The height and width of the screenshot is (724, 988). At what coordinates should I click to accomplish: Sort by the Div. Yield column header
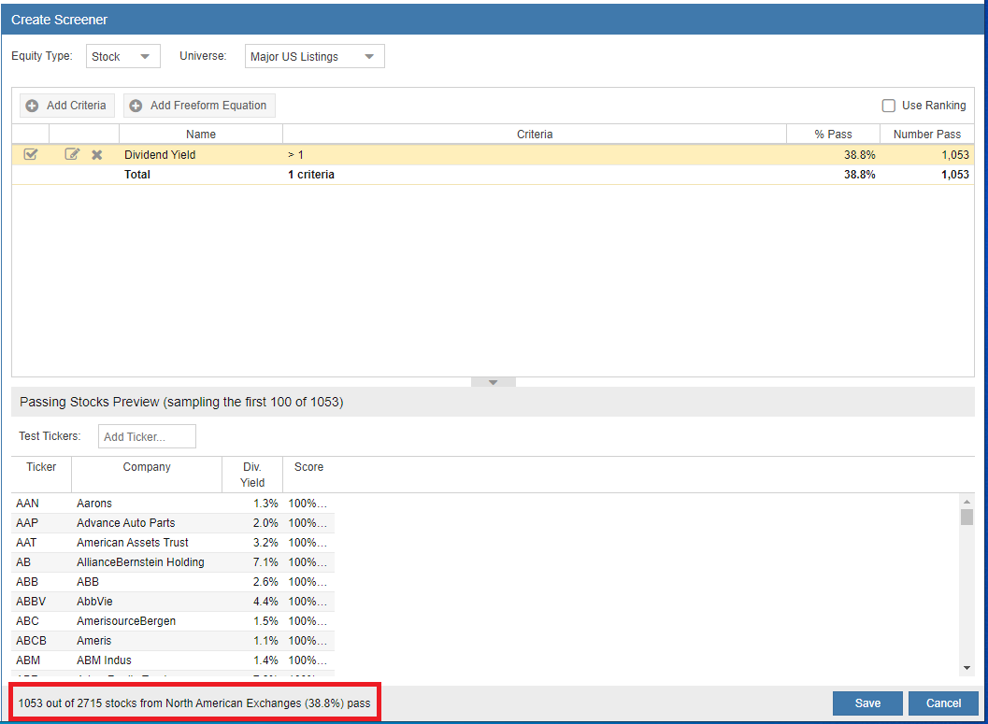coord(252,474)
